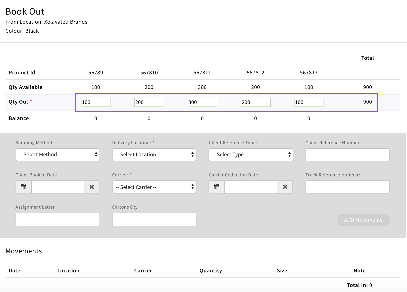
Task: Focus Qty Out field for product 56789
Action: coord(96,102)
